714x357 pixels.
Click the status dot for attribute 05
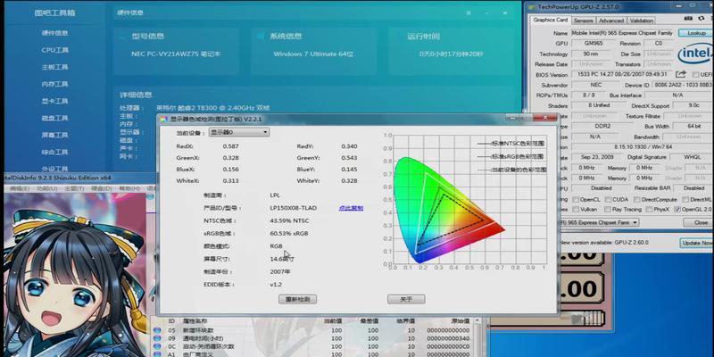coord(157,330)
